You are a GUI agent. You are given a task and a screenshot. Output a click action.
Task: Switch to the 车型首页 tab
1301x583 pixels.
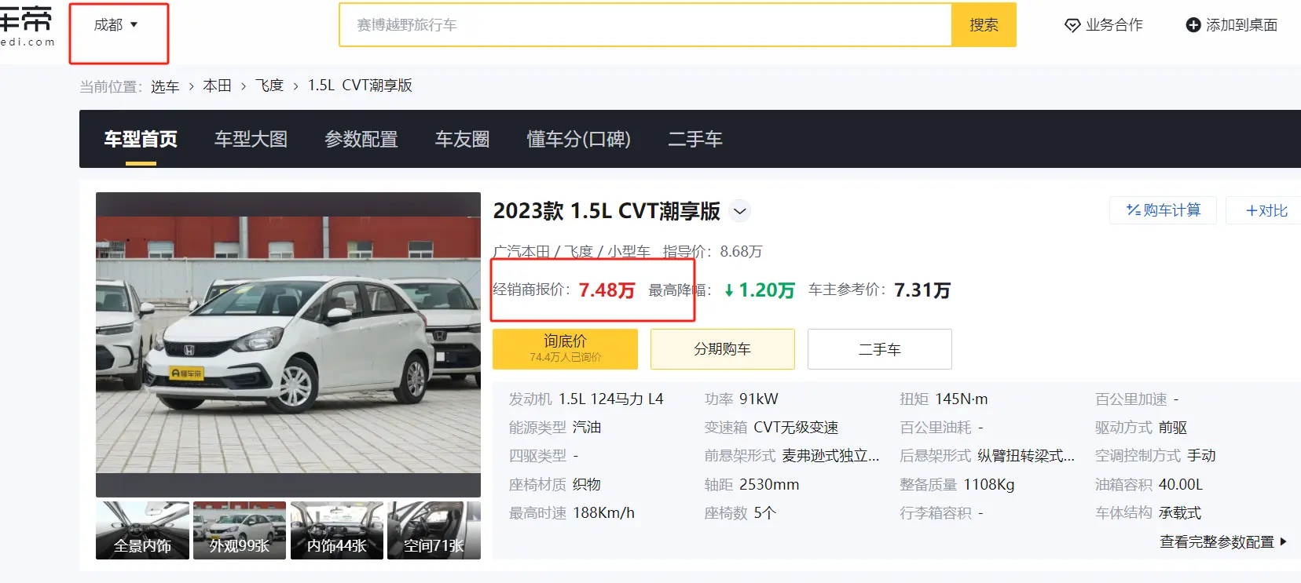point(141,140)
